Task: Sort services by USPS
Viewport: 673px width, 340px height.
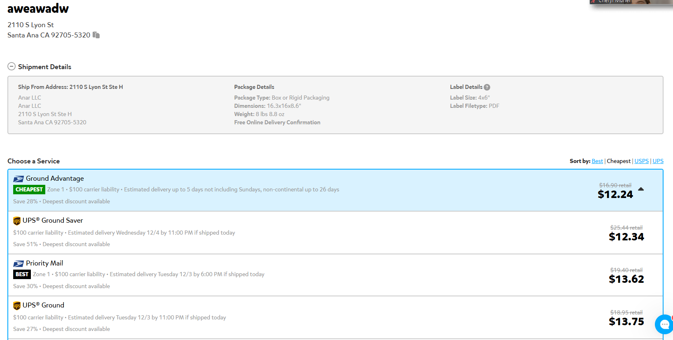Action: tap(641, 161)
